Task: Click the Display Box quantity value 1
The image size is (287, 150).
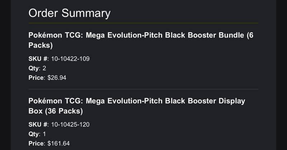Action: (x=44, y=134)
